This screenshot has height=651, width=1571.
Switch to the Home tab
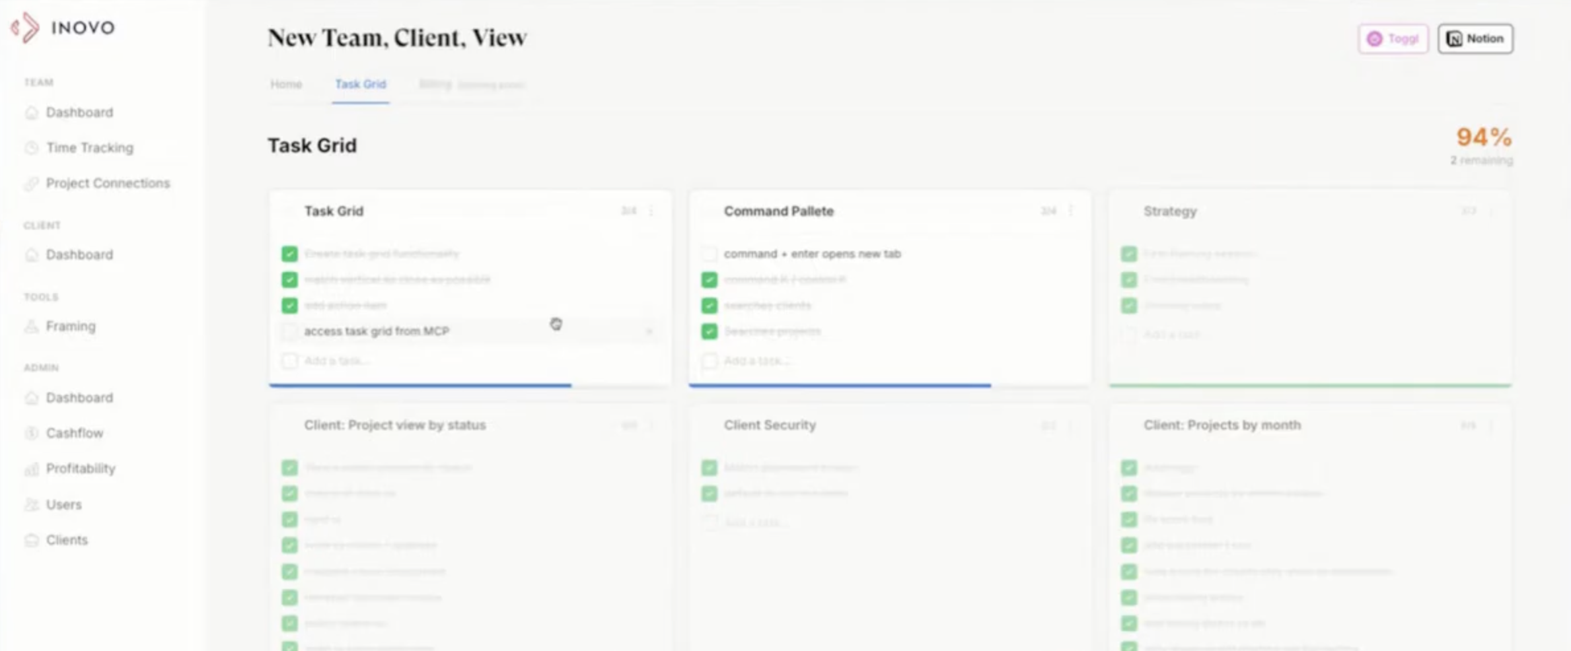point(286,85)
